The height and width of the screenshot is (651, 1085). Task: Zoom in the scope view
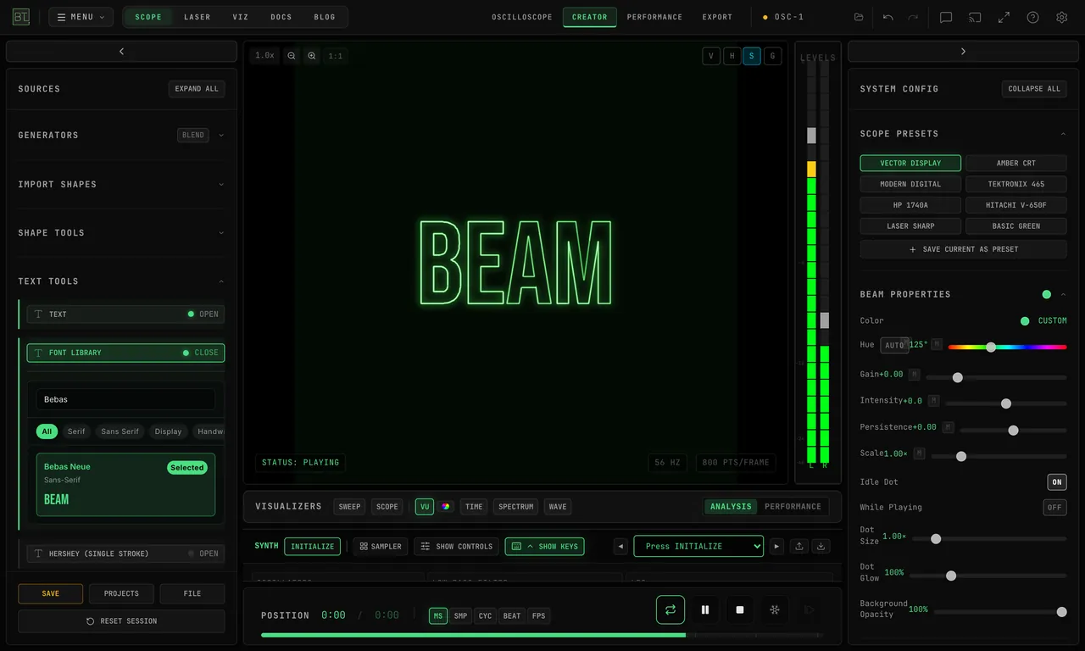[x=312, y=56]
